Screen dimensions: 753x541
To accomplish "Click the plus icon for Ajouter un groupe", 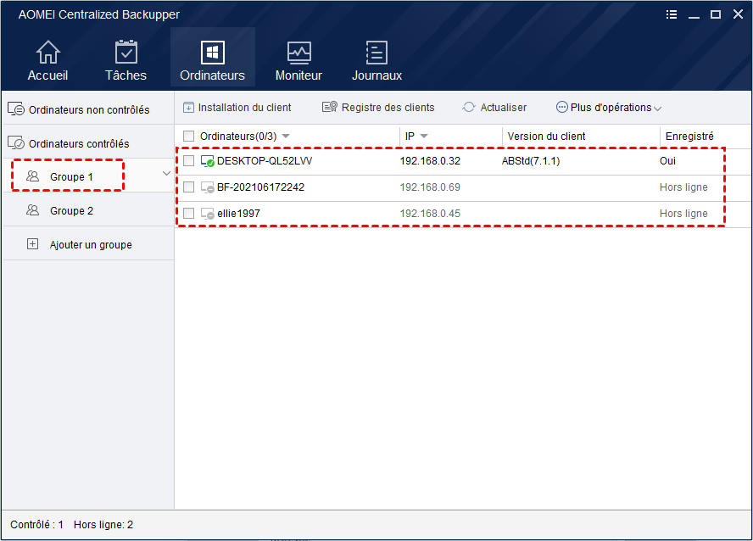I will click(32, 244).
